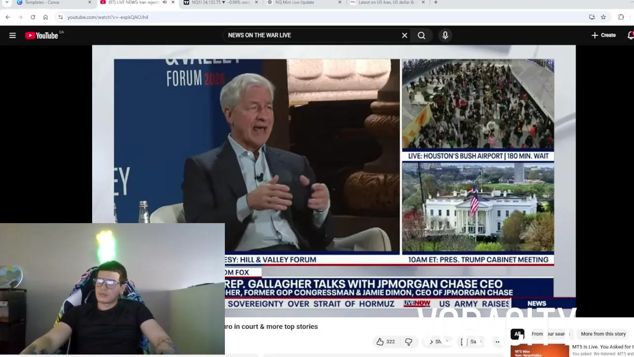Viewport: 634px width, 357px height.
Task: Dislike the video
Action: (409, 342)
